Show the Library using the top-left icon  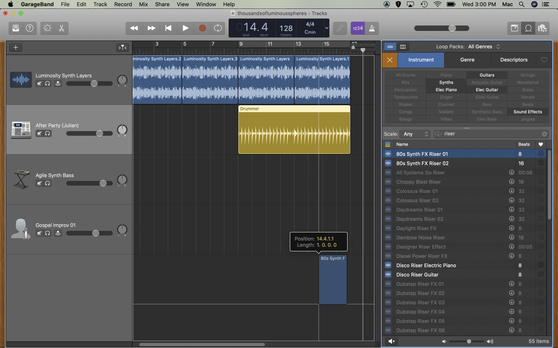click(15, 28)
